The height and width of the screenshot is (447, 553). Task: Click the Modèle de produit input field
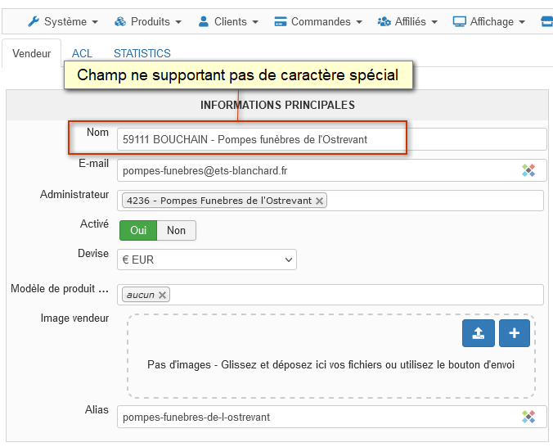point(352,295)
